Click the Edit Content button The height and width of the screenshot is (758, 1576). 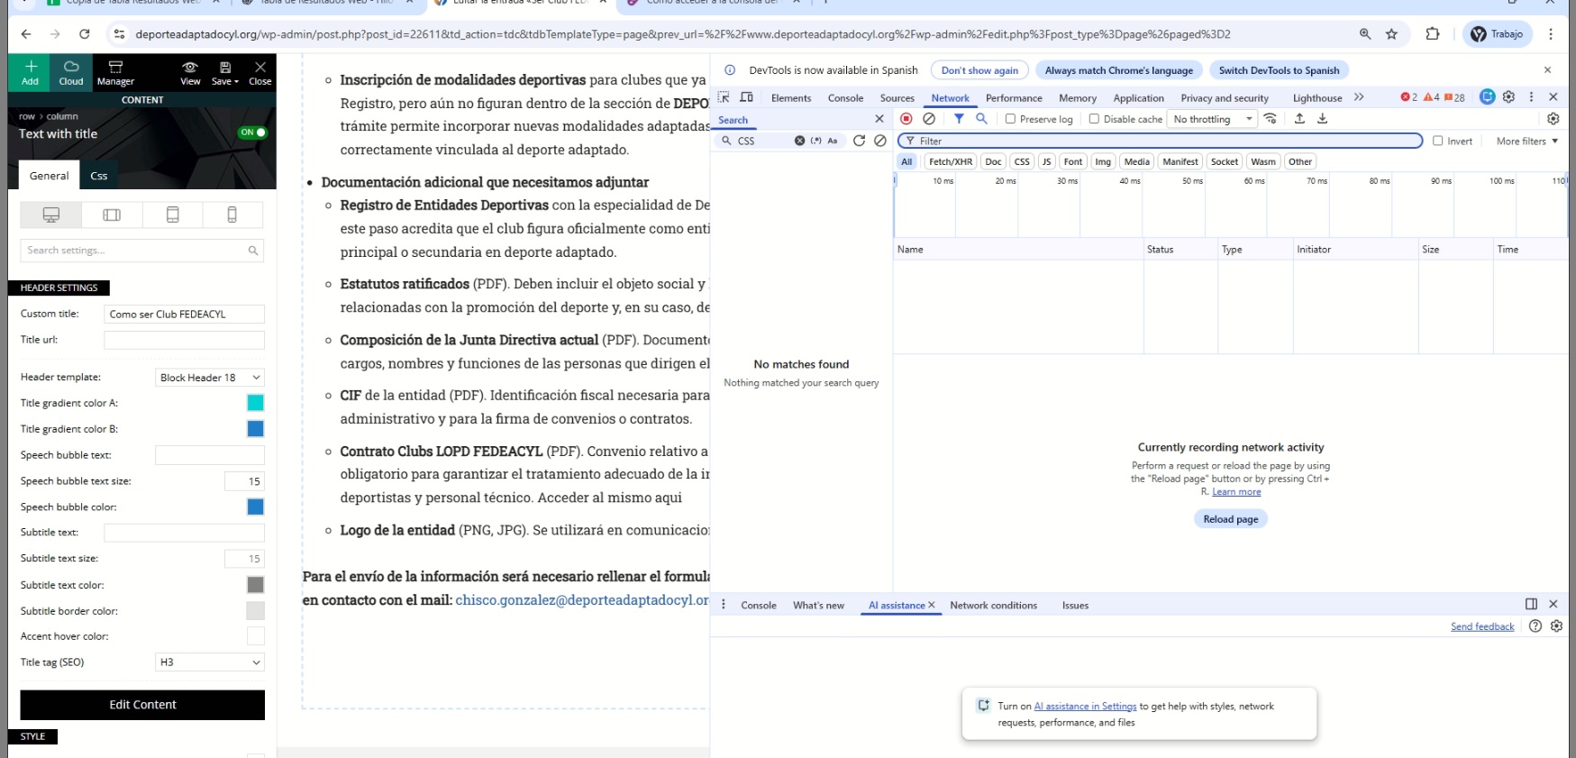coord(142,705)
